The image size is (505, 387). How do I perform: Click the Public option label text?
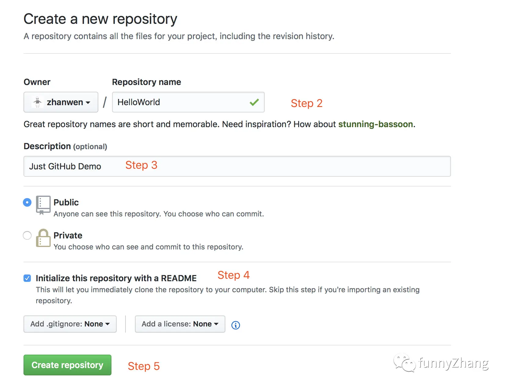pos(66,202)
